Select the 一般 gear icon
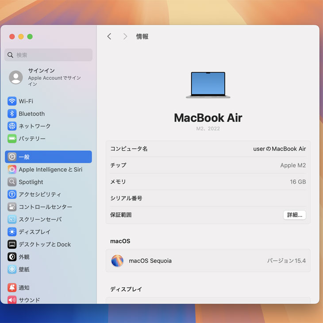 point(12,157)
